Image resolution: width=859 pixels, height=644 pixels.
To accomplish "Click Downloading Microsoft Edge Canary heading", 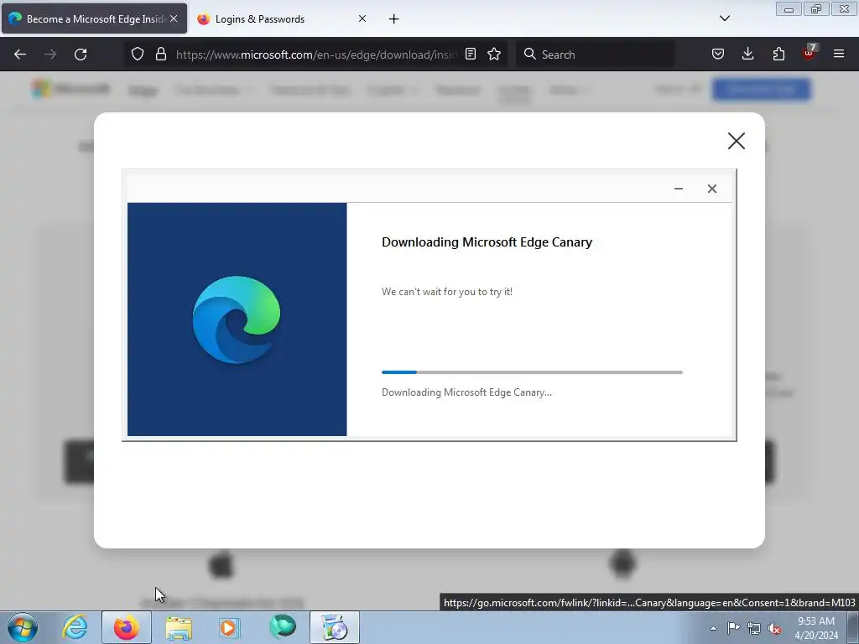I will 487,242.
